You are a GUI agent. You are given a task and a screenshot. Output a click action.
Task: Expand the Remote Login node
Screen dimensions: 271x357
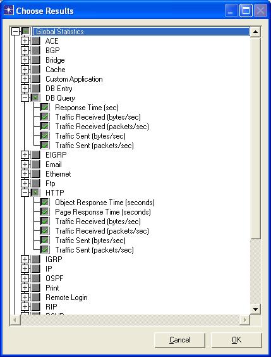point(25,297)
